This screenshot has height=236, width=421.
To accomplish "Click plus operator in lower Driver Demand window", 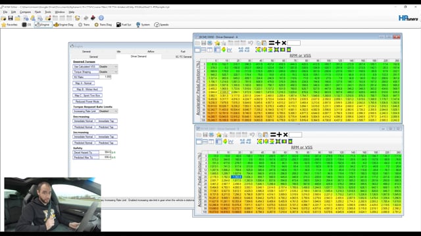I will 279,134.
